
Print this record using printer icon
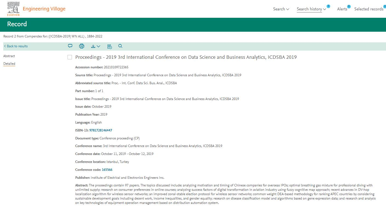pyautogui.click(x=82, y=46)
